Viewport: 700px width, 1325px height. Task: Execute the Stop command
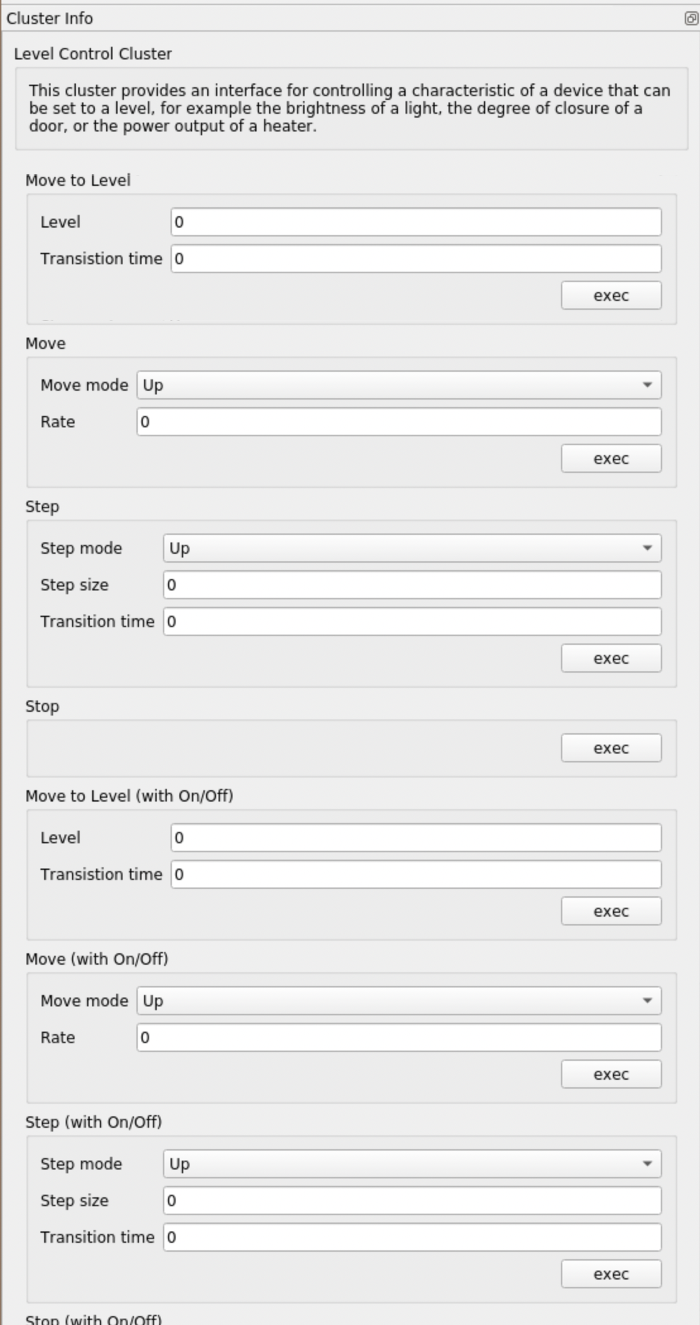pos(611,748)
